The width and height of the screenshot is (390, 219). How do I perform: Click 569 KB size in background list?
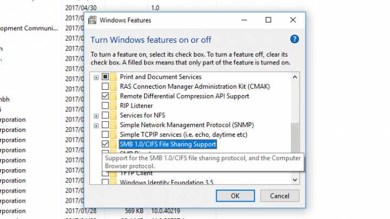pos(134,211)
